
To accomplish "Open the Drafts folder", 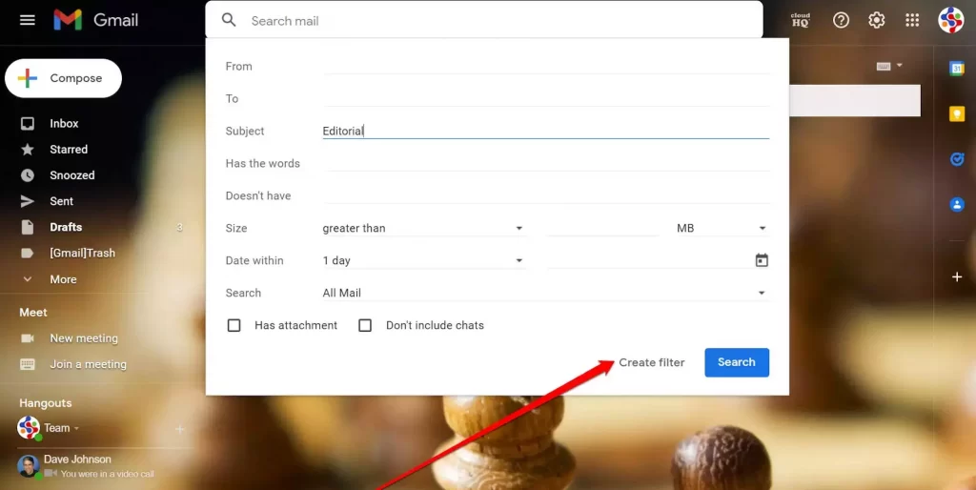I will (x=66, y=227).
